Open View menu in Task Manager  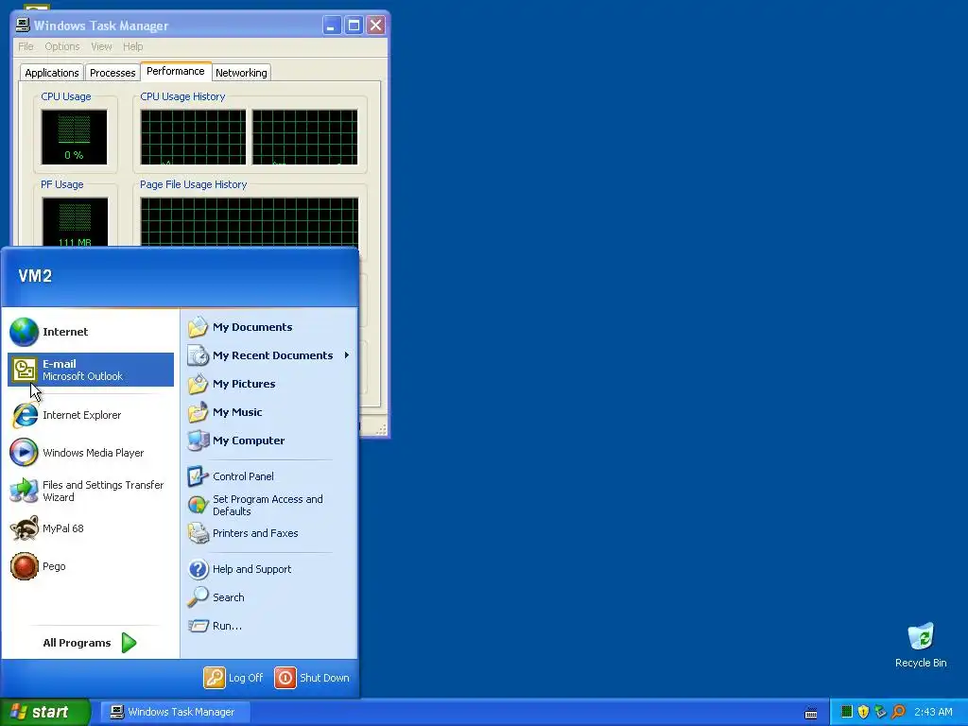tap(101, 46)
